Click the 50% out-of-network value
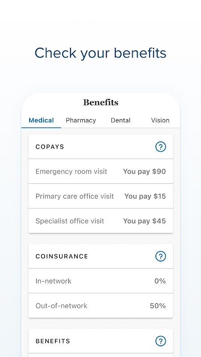 [158, 306]
